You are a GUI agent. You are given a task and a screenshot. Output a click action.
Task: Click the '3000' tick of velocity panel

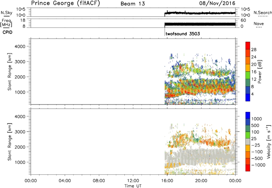click(20, 132)
